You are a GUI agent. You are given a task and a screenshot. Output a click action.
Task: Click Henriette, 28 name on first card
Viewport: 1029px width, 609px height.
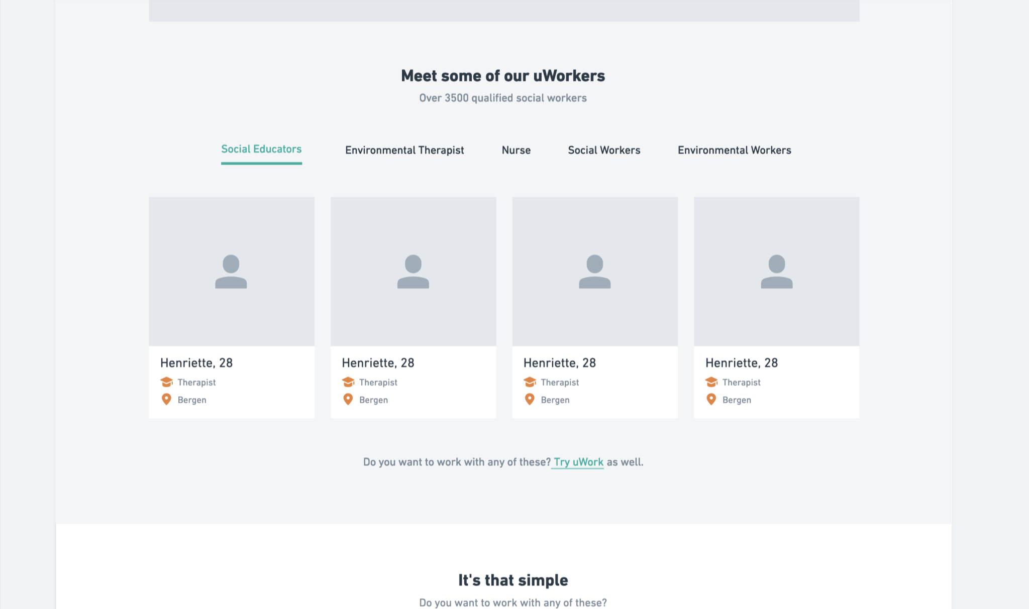(x=196, y=363)
